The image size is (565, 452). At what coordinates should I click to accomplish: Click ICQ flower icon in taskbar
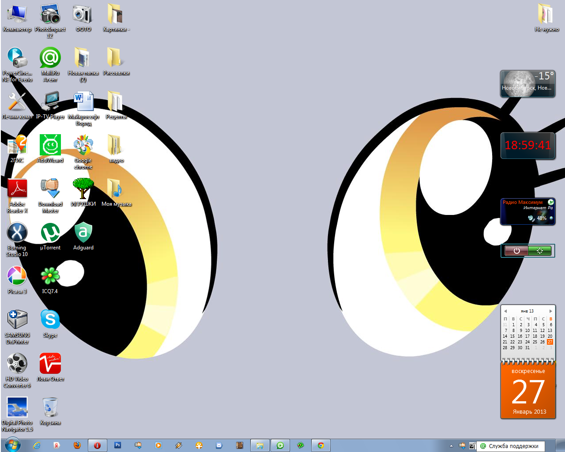[x=301, y=445]
